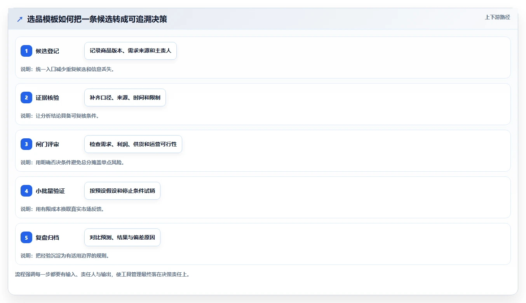Click the note 统一入口减少重复候选和信息丢失
Screen dimensions: 526x303
click(68, 69)
